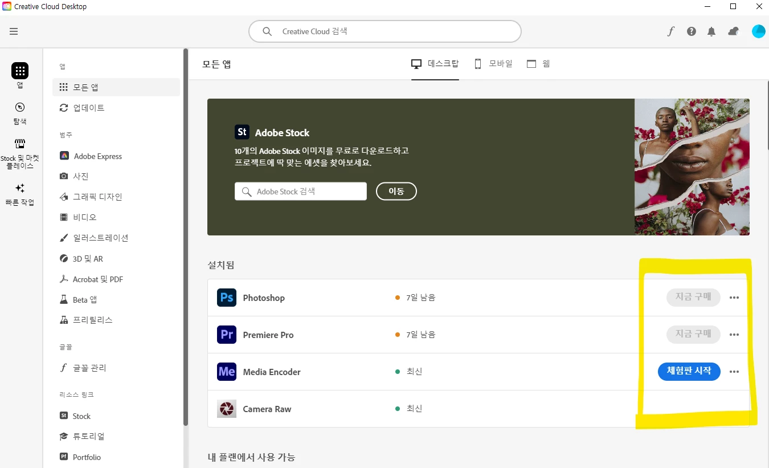Open more options for Premiere Pro
This screenshot has width=769, height=468.
734,335
